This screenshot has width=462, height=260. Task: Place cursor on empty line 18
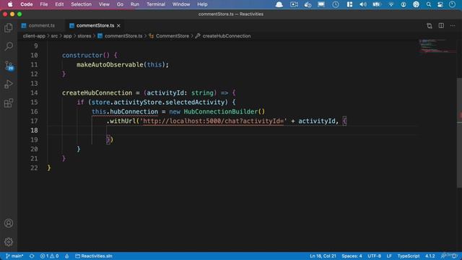pos(232,130)
